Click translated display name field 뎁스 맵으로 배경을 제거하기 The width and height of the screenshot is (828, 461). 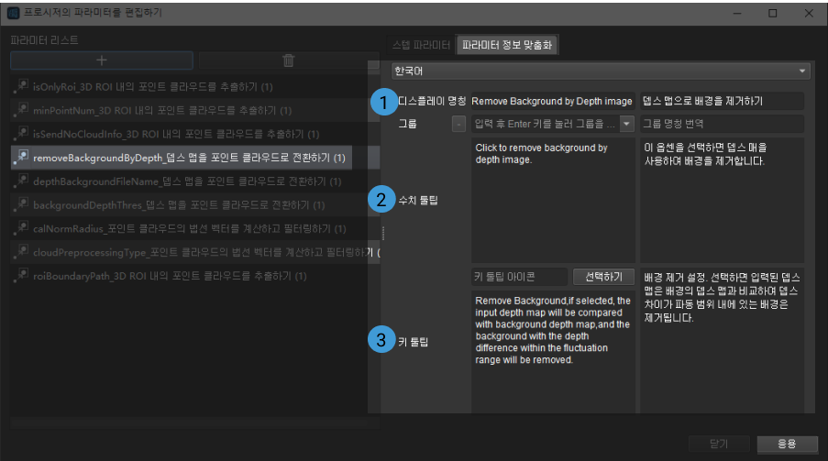(722, 101)
